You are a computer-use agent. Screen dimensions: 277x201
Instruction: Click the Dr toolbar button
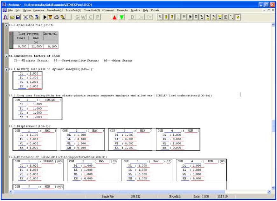149,17
